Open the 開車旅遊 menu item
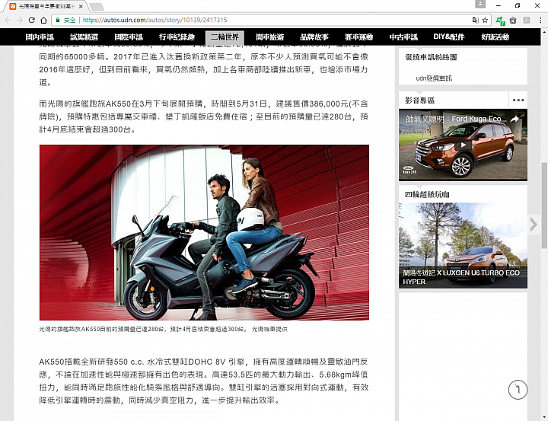Viewport: 548px width, 421px height. [269, 37]
